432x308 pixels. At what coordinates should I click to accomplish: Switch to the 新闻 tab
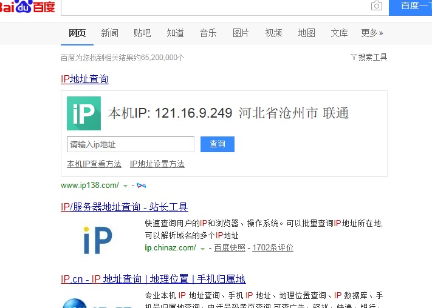tap(110, 33)
